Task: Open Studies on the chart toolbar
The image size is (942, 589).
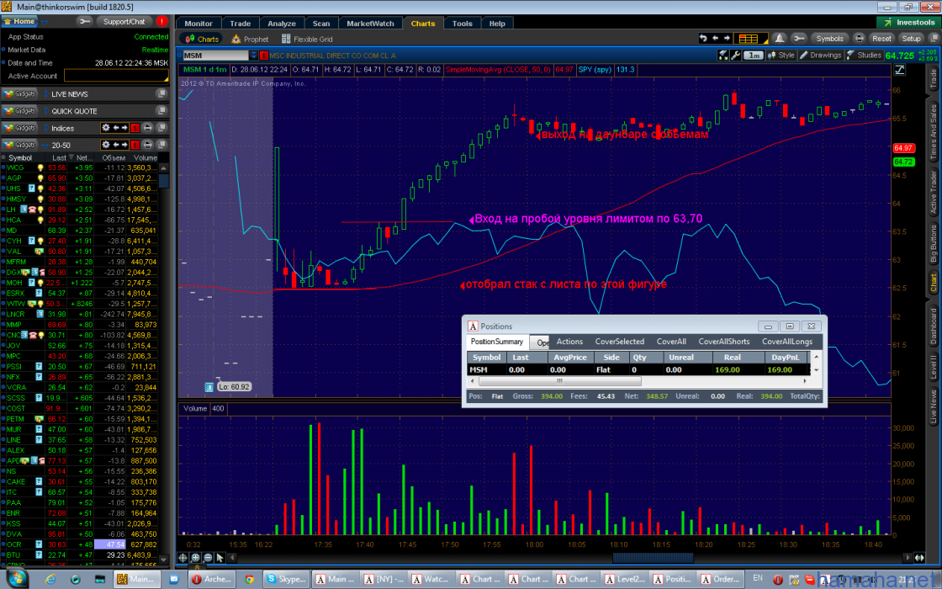Action: (864, 56)
